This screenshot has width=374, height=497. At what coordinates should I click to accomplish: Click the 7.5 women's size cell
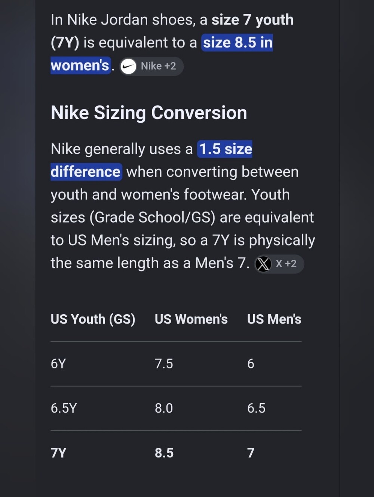pos(164,364)
